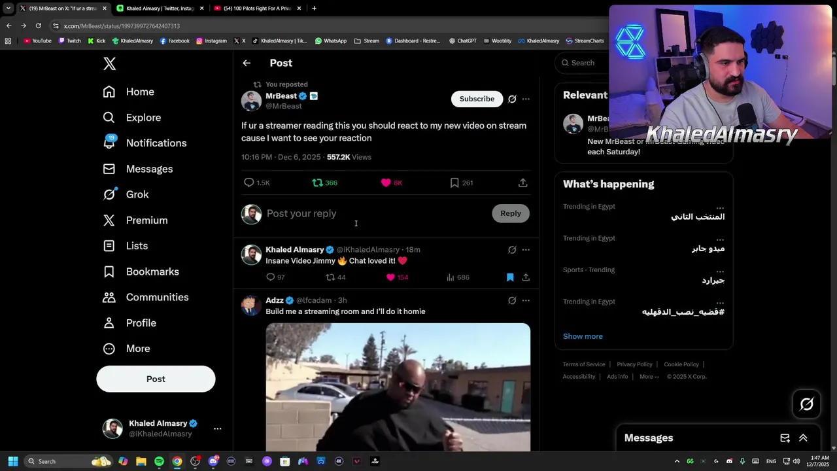Open the StreamCharts bookmark

[585, 41]
